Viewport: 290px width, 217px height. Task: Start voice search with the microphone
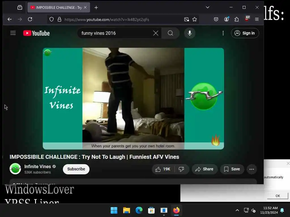pyautogui.click(x=189, y=33)
